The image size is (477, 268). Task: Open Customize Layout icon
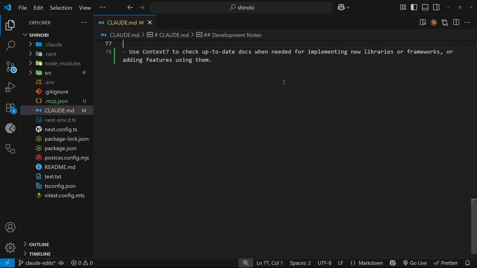coord(403,7)
